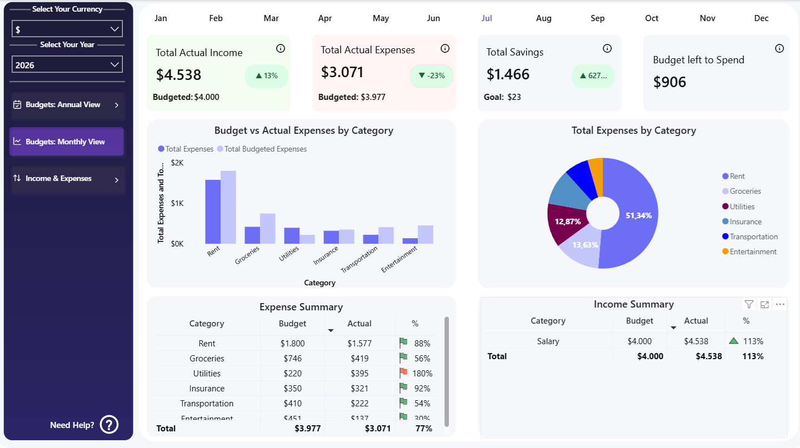
Task: Choose Dec in month slicer
Action: [761, 18]
